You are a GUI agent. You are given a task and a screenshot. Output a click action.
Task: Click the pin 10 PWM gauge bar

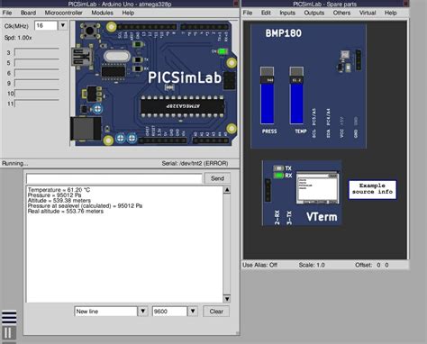37,94
